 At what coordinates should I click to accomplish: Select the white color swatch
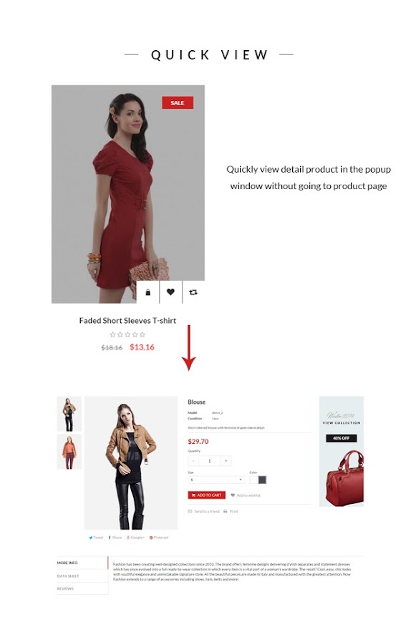253,480
